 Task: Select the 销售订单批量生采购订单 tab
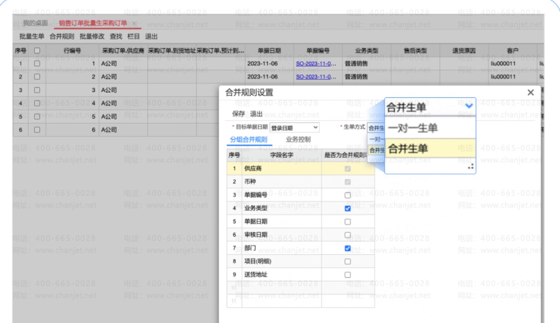(93, 23)
